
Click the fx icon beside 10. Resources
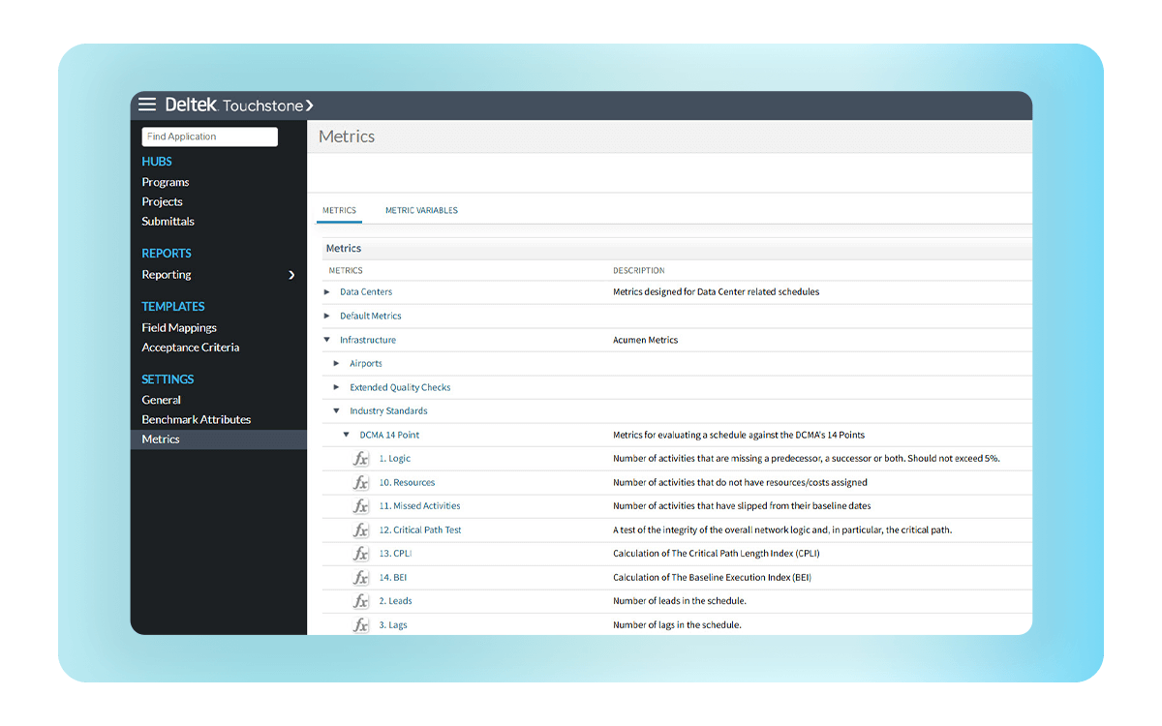[x=360, y=482]
